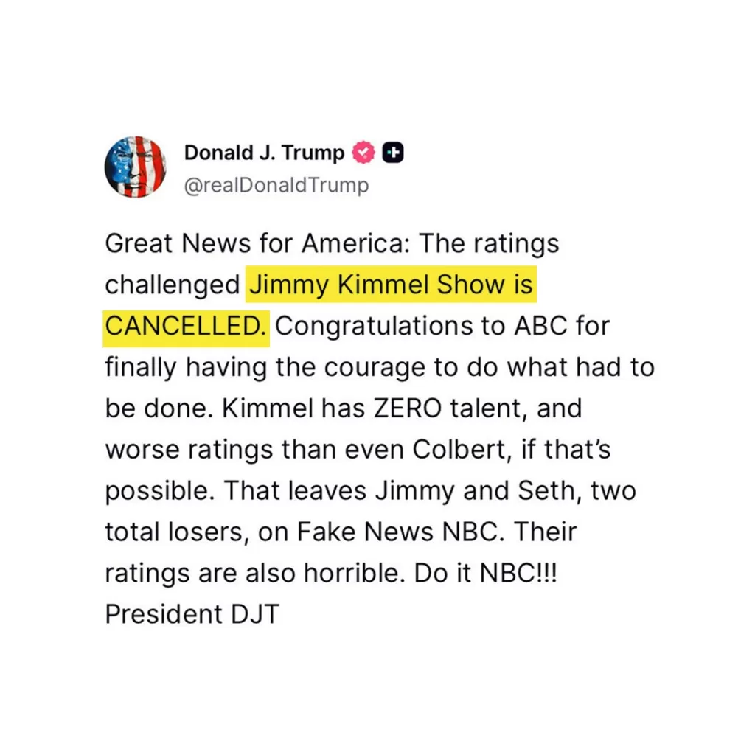Click the 'President DJT' signature line
The image size is (755, 755).
point(192,614)
